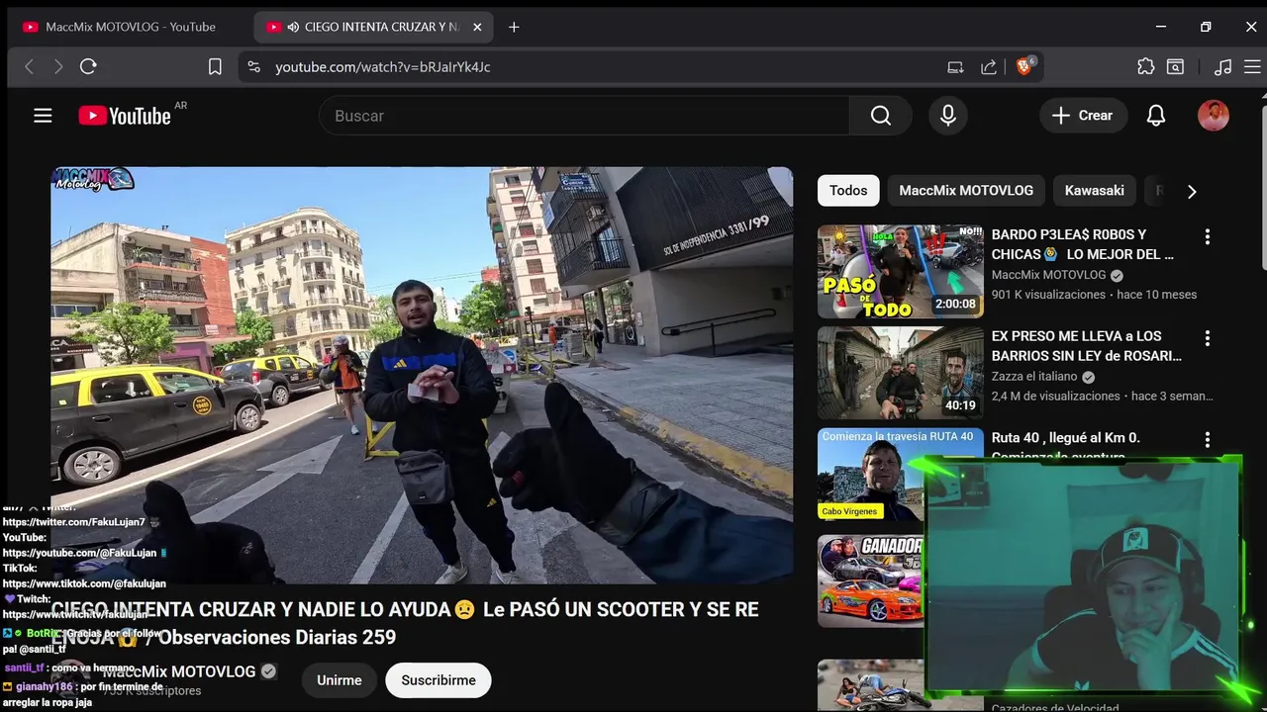The width and height of the screenshot is (1267, 712).
Task: Click the Unirme button
Action: [340, 680]
